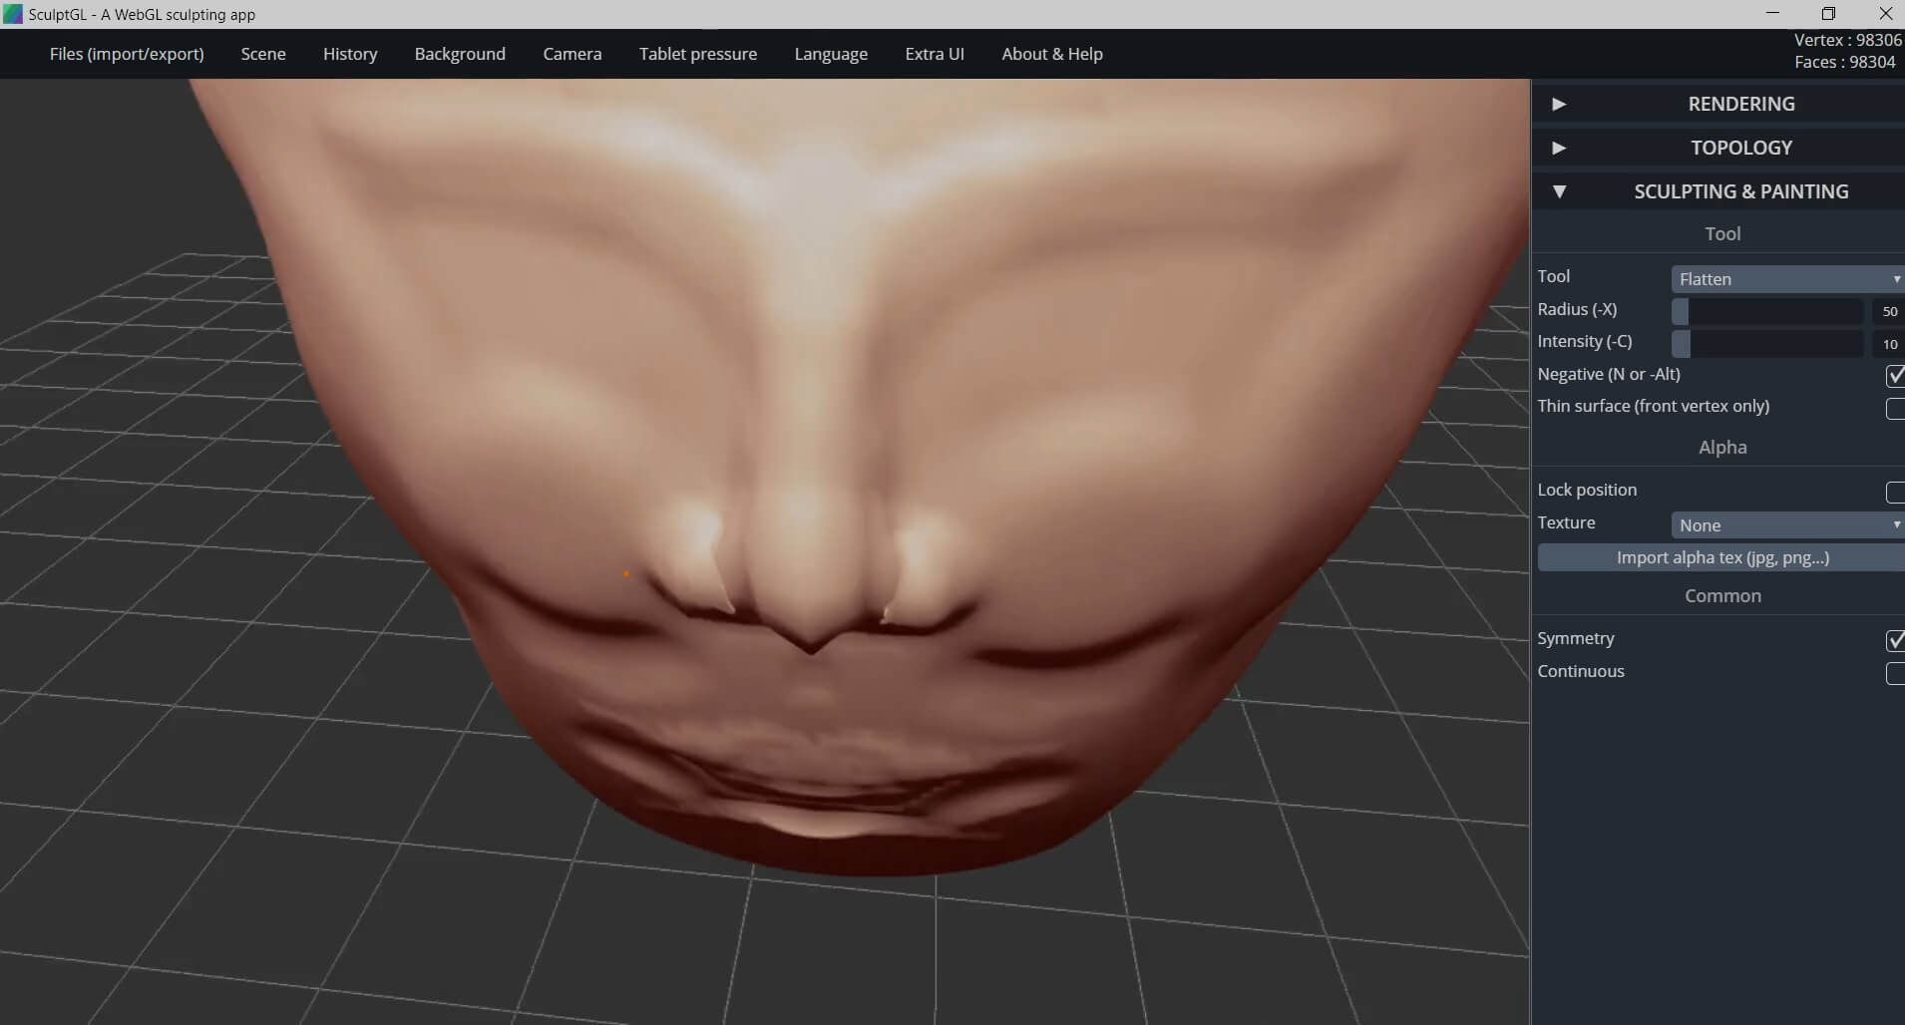This screenshot has width=1905, height=1025.
Task: Open the Scene menu
Action: click(x=263, y=54)
